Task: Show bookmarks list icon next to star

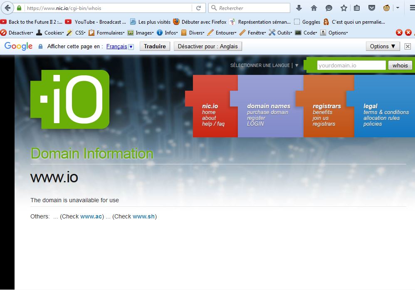Action: [357, 8]
